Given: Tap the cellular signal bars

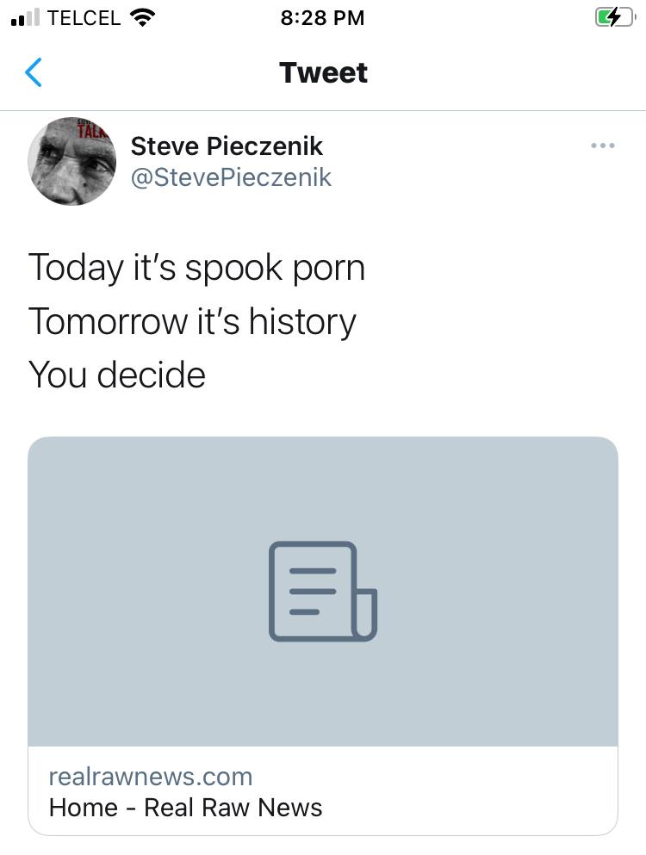Looking at the screenshot, I should (25, 18).
